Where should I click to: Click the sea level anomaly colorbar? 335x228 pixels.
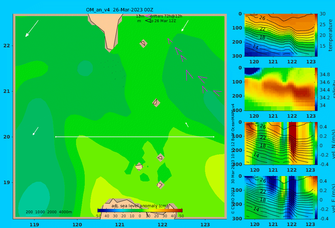point(140,211)
